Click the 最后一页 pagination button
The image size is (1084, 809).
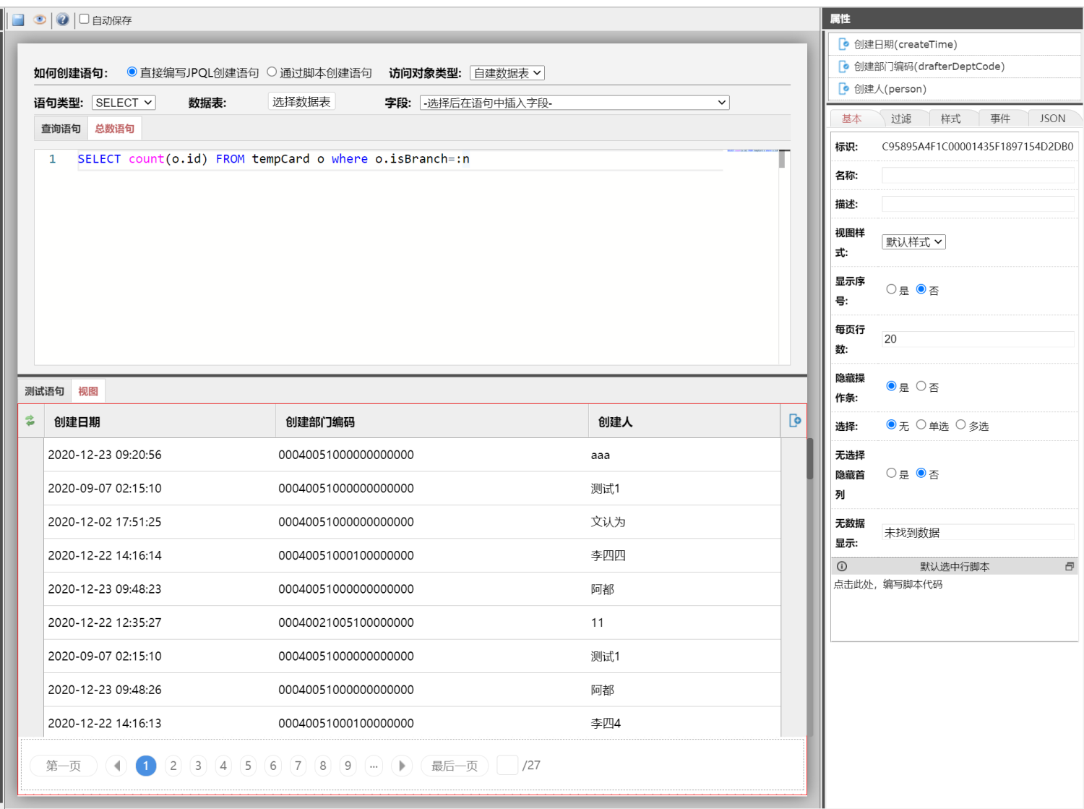(454, 766)
